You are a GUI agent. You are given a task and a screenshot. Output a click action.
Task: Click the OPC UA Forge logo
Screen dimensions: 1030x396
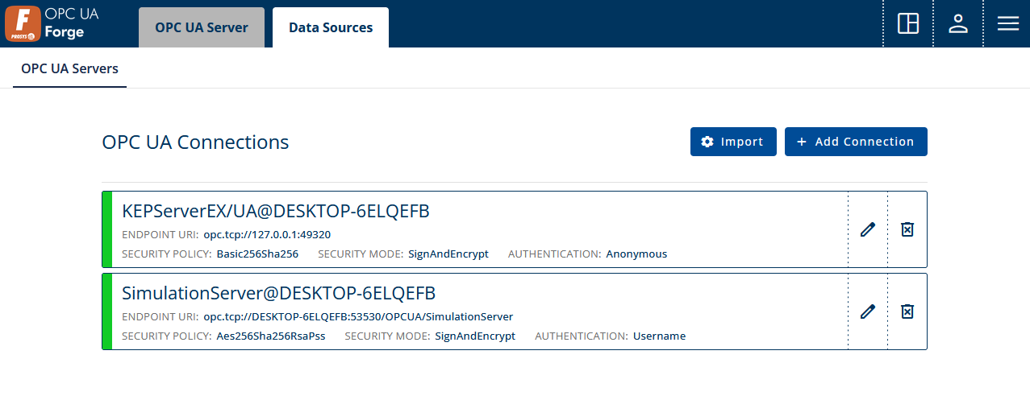pos(52,24)
